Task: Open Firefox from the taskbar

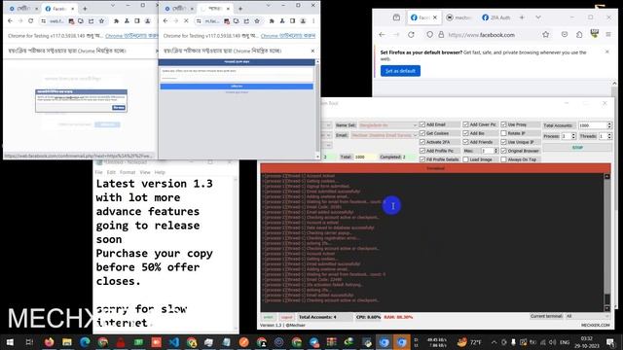Action: point(50,342)
